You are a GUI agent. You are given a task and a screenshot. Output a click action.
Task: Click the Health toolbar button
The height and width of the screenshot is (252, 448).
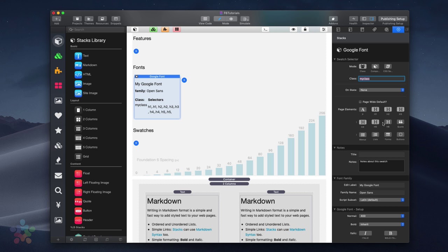tap(353, 19)
